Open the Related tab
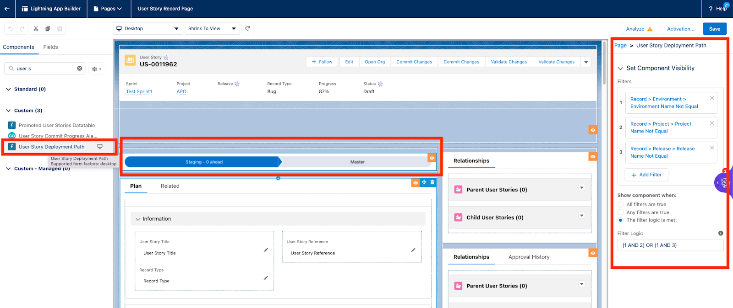The image size is (733, 308). point(170,186)
